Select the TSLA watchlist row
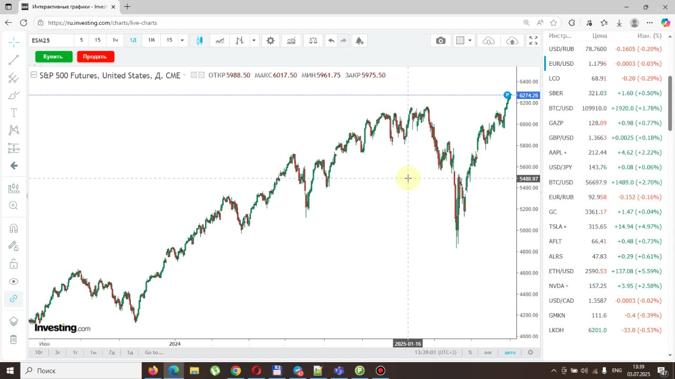This screenshot has width=675, height=379. pos(605,226)
